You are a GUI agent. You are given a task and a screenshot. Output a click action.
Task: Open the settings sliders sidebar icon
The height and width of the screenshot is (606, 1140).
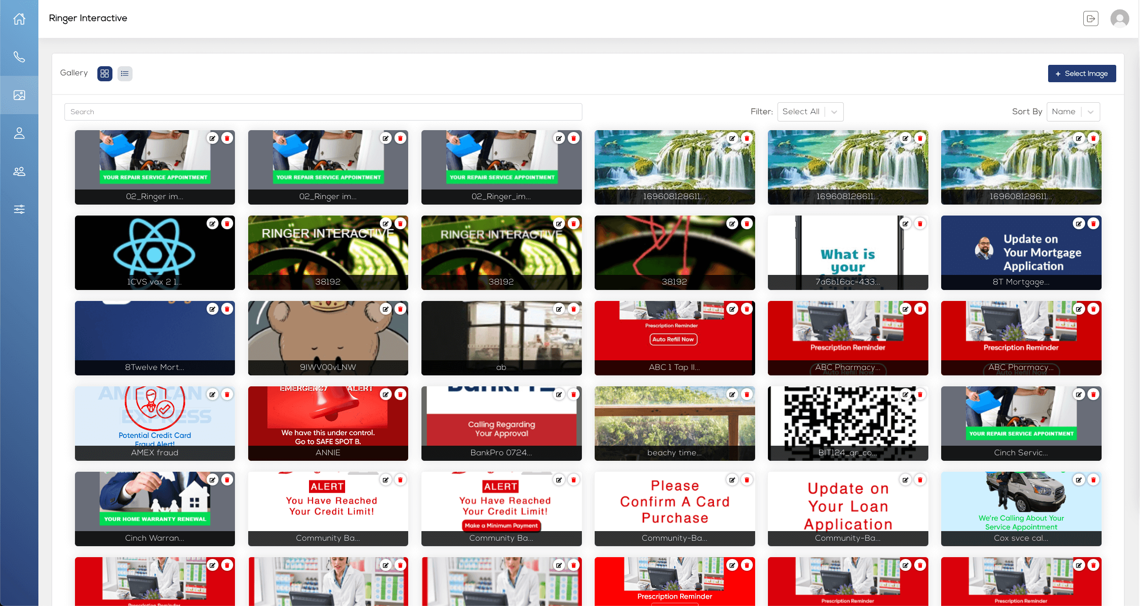click(x=19, y=209)
